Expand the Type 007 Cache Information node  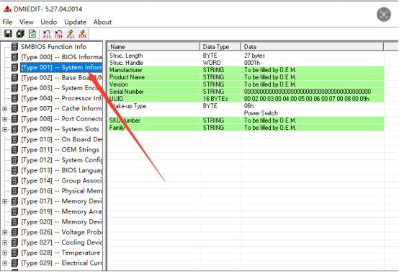(4, 109)
